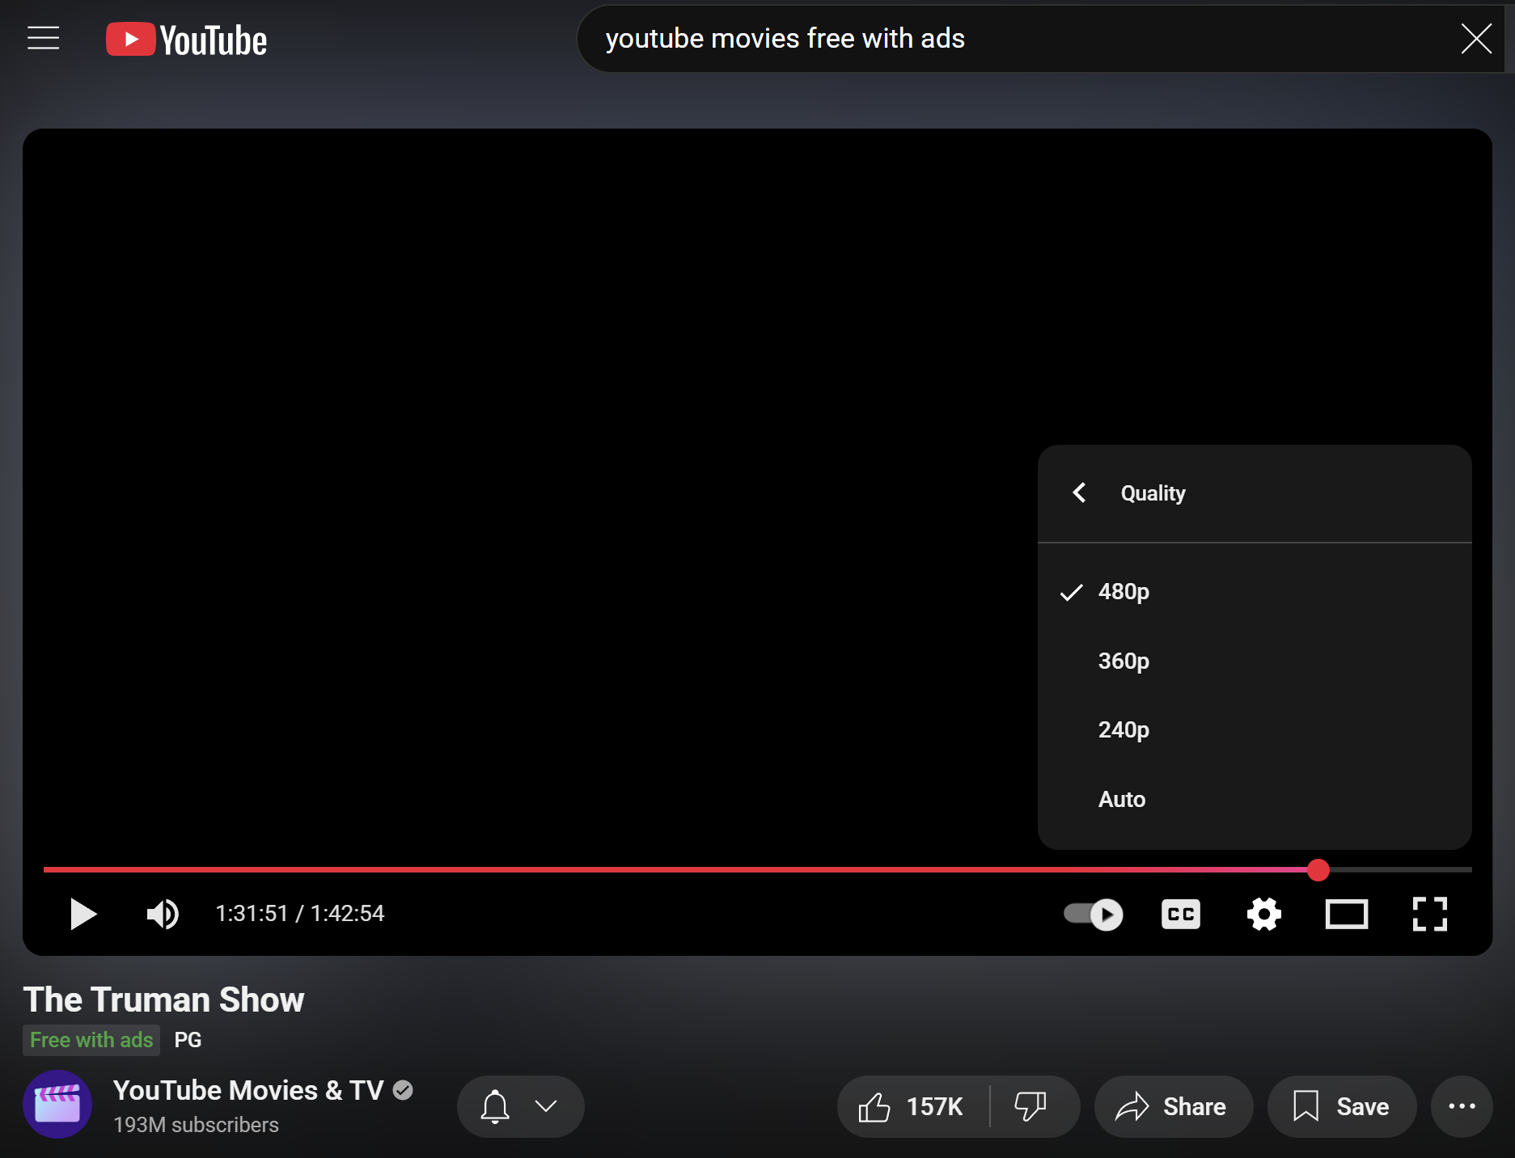Viewport: 1515px width, 1158px height.
Task: Go back from Quality menu
Action: click(1080, 492)
